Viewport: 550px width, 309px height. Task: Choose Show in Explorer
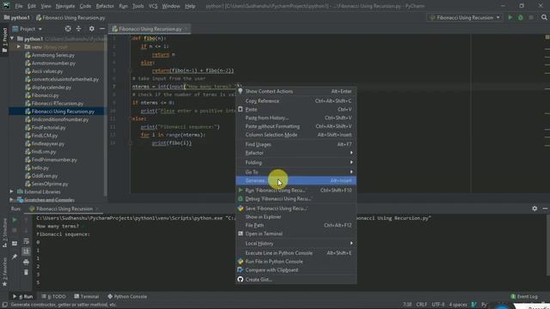(x=296, y=217)
